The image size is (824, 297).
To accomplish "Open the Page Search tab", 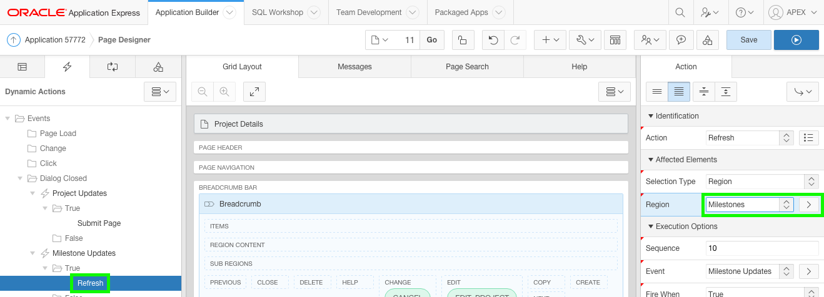I will point(467,67).
